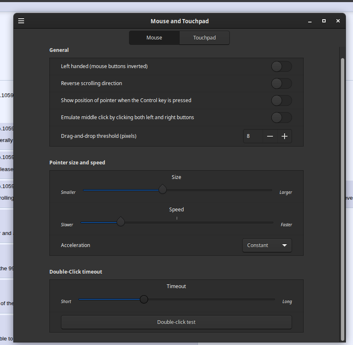
Task: Click the Mouse and Touchpad window title
Action: pos(180,21)
